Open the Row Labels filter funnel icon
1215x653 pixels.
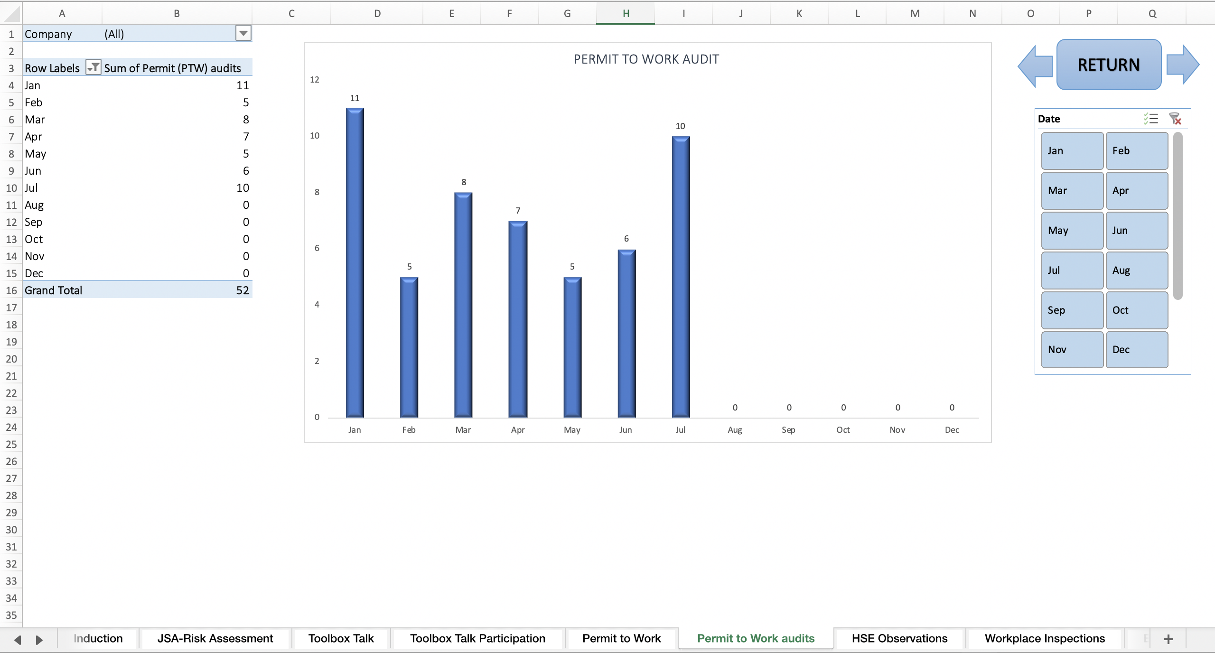tap(93, 67)
